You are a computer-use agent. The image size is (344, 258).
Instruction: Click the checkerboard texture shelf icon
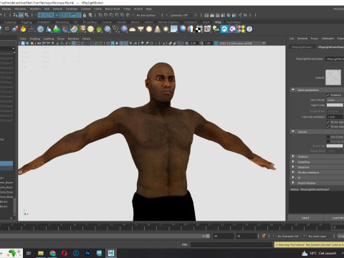[199, 29]
